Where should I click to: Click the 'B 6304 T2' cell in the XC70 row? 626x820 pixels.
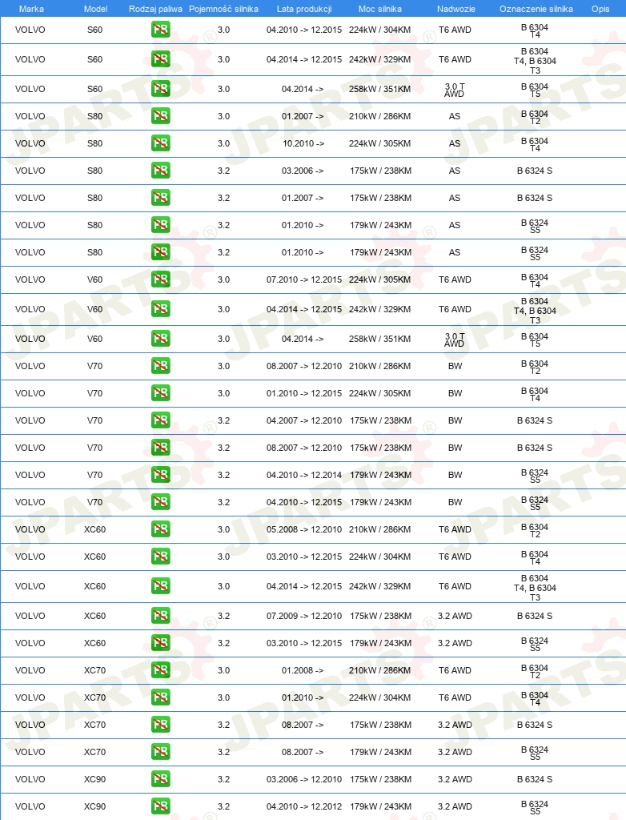(x=535, y=672)
